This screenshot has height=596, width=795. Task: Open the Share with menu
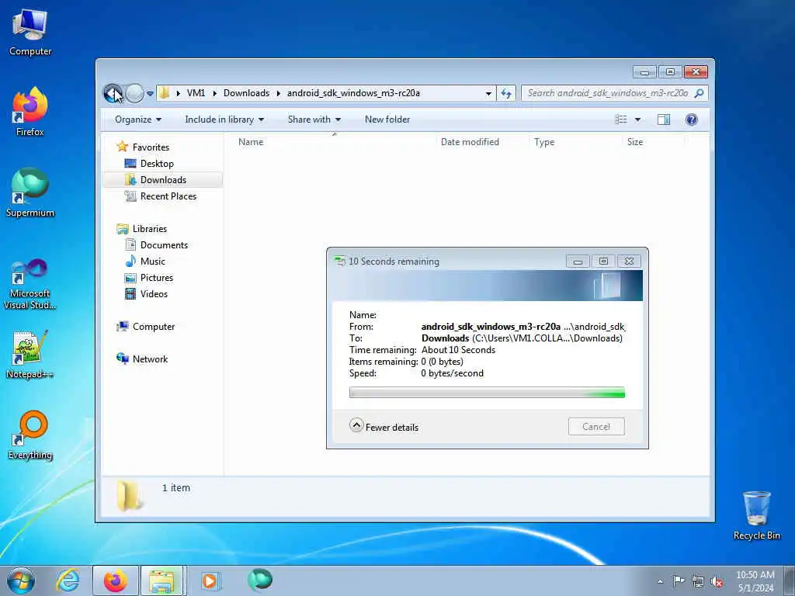coord(314,120)
